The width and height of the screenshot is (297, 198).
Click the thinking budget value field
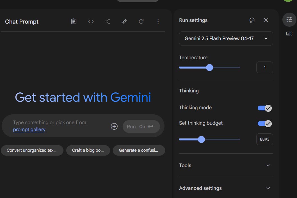pos(264,139)
